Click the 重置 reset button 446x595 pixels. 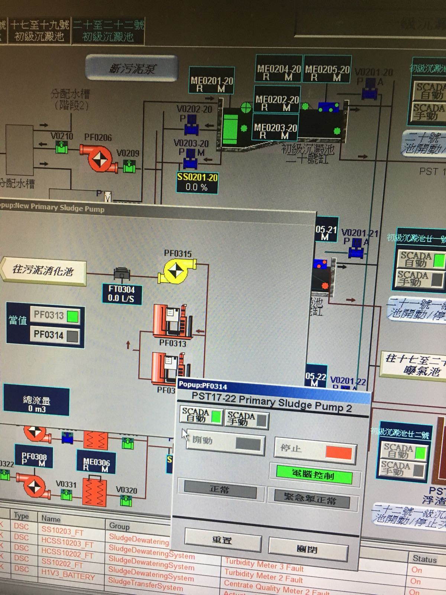tap(223, 540)
